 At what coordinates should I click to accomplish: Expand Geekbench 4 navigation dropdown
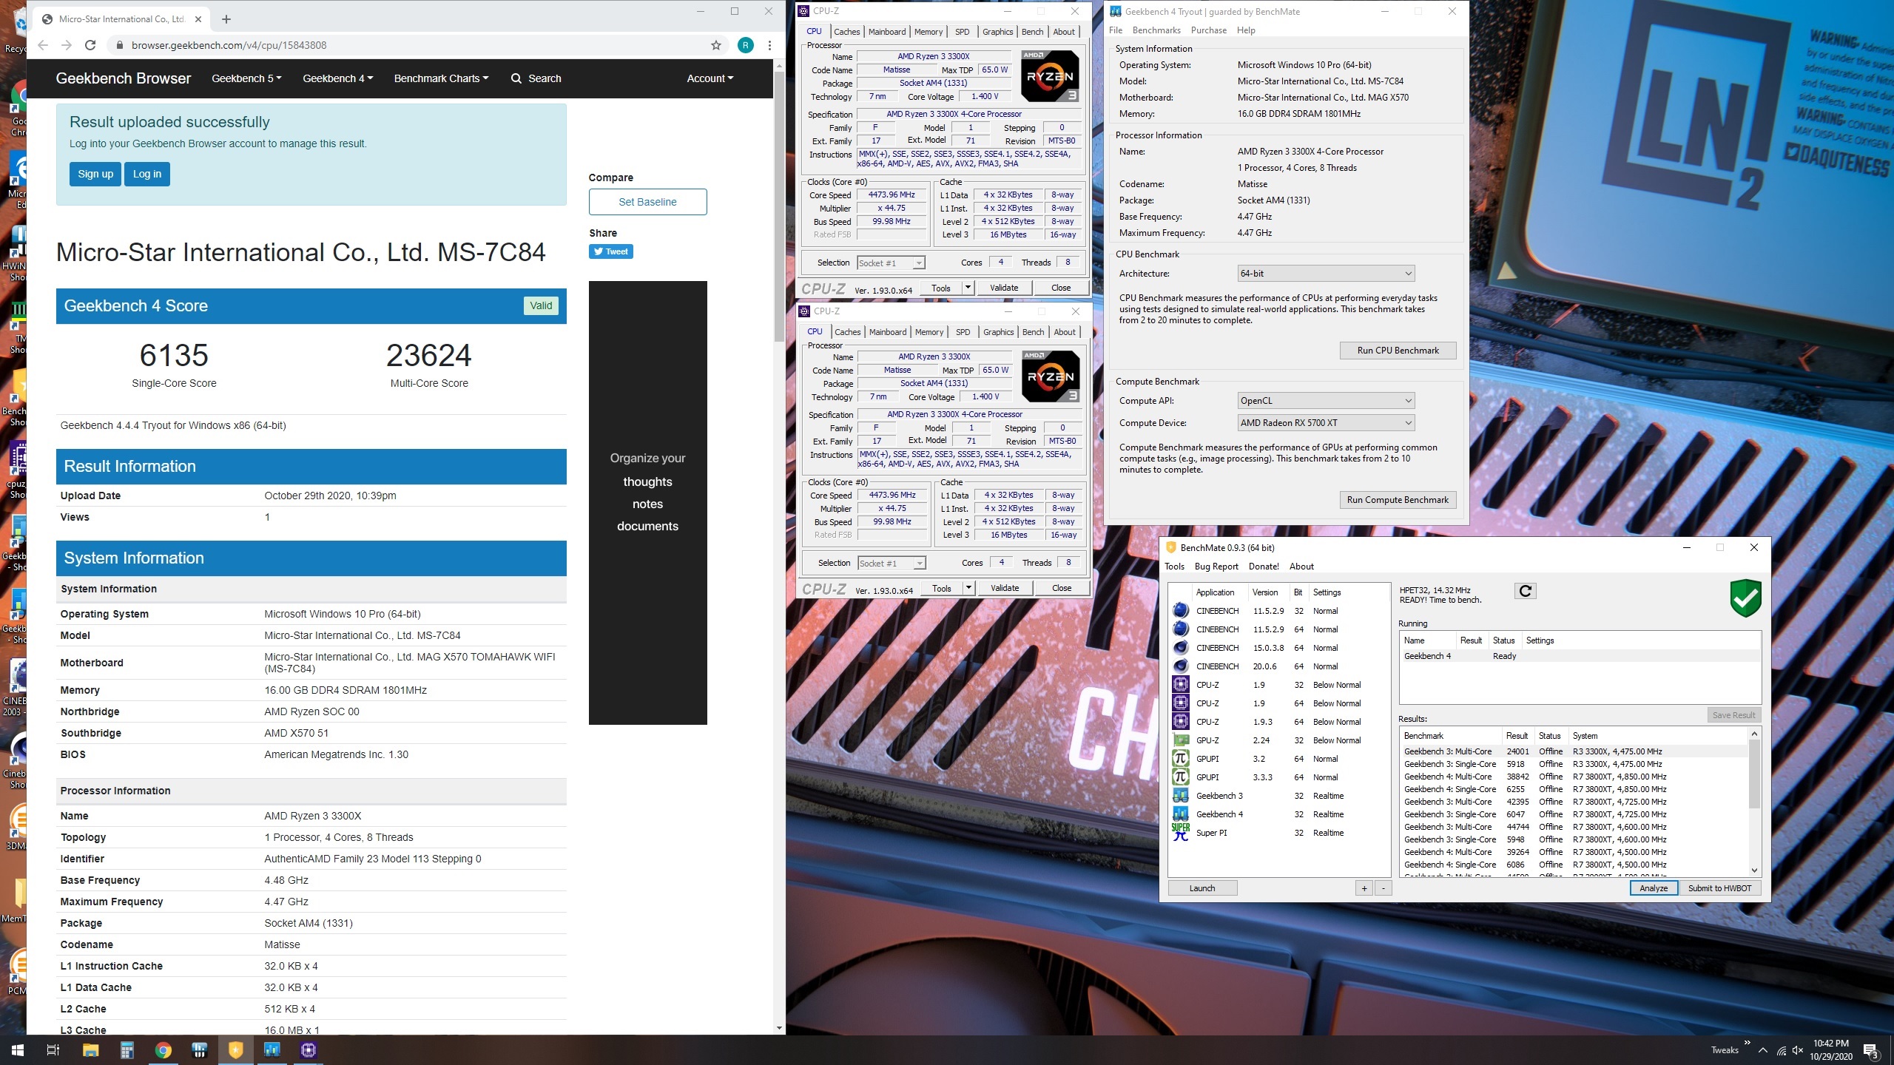click(337, 78)
